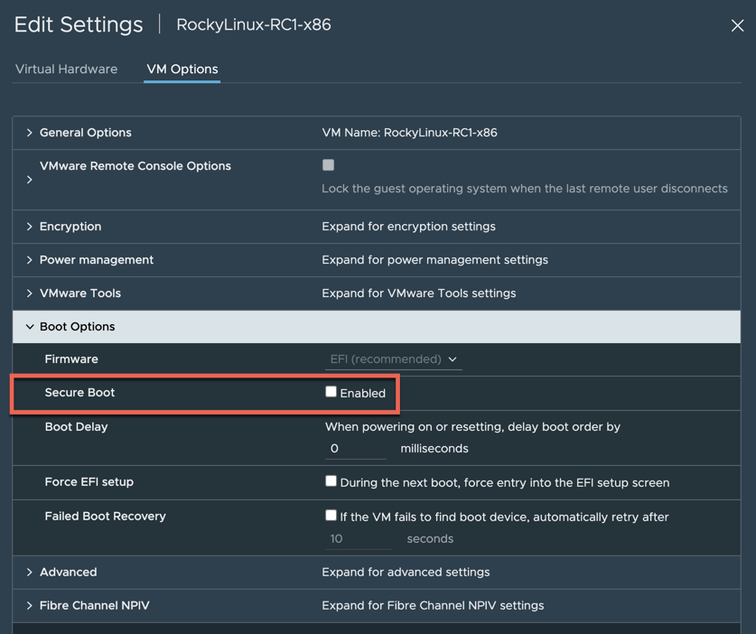Enable Failed Boot Recovery auto-retry checkbox
The image size is (756, 634).
331,516
